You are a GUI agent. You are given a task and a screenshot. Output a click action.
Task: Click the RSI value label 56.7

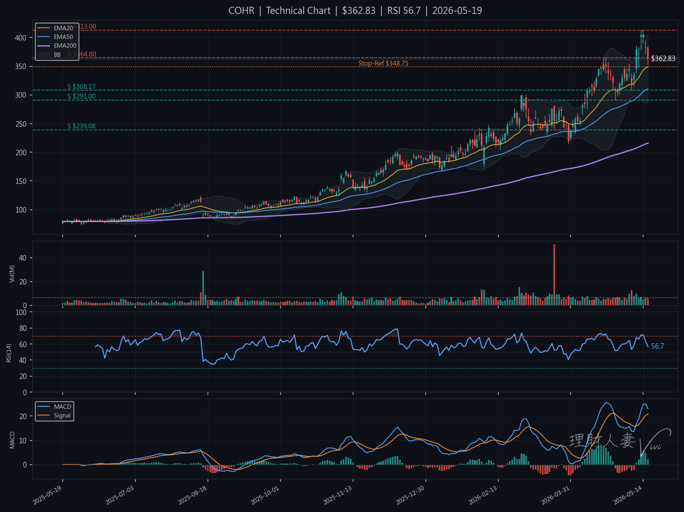point(657,346)
